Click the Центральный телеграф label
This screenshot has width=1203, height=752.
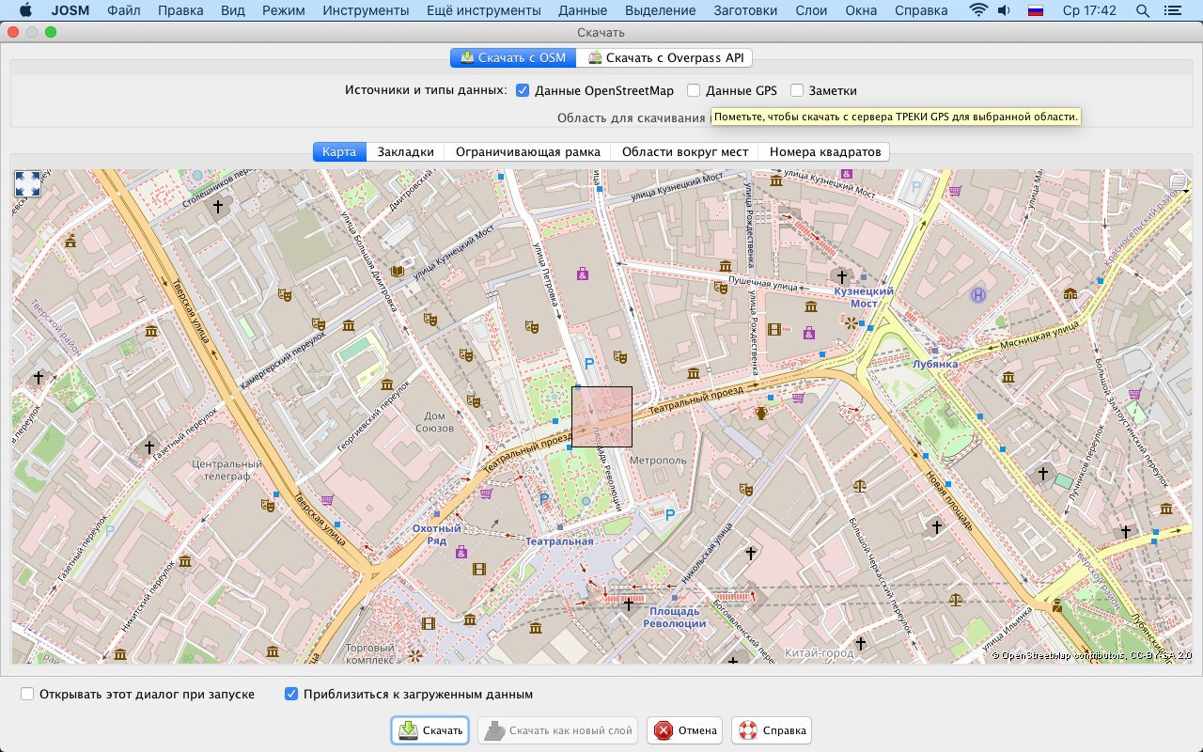pos(226,470)
